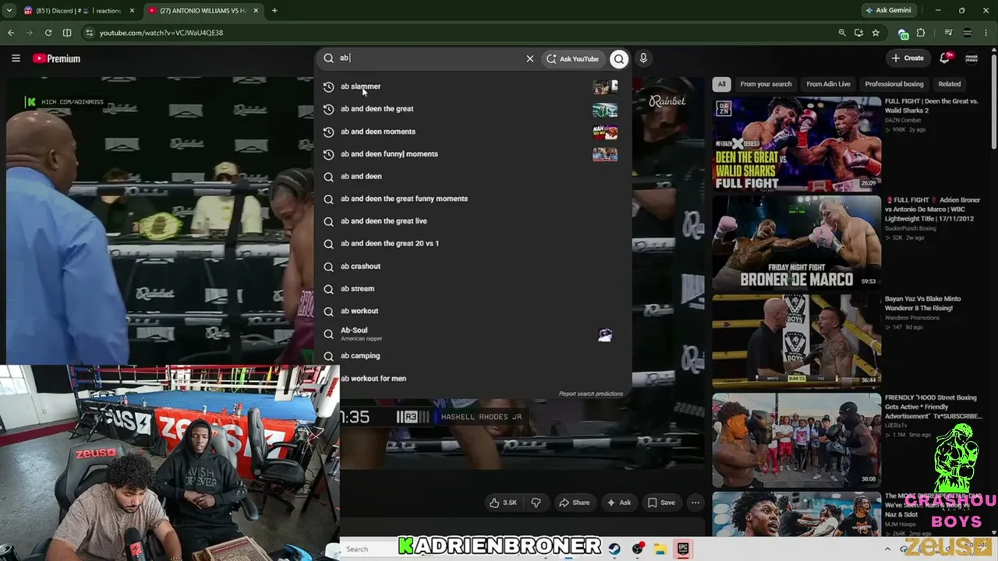Open Deen the Great vs Walid Sharks thumbnail

tap(796, 143)
